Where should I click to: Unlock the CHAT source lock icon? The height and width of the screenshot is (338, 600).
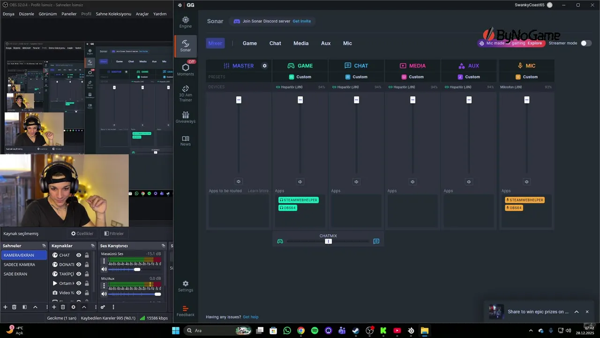[x=87, y=255]
